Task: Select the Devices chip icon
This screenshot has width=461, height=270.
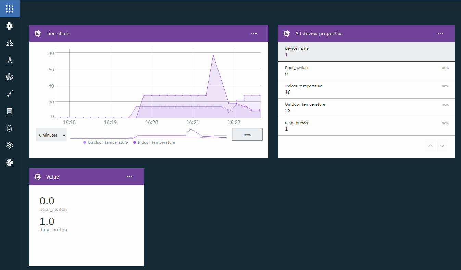Action: 10,26
